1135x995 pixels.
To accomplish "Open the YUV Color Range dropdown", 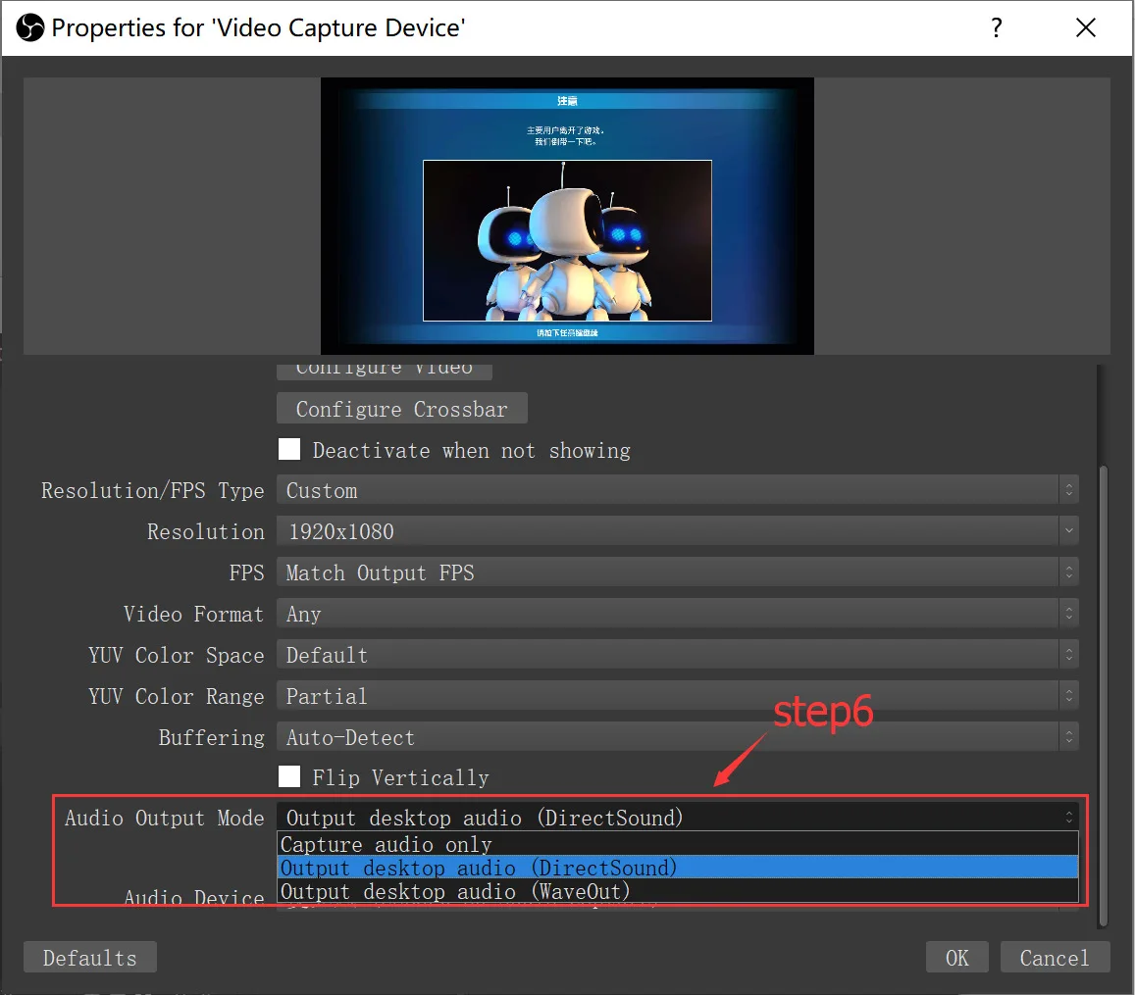I will (x=678, y=696).
